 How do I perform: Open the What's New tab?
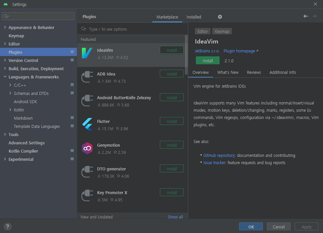[x=228, y=72]
